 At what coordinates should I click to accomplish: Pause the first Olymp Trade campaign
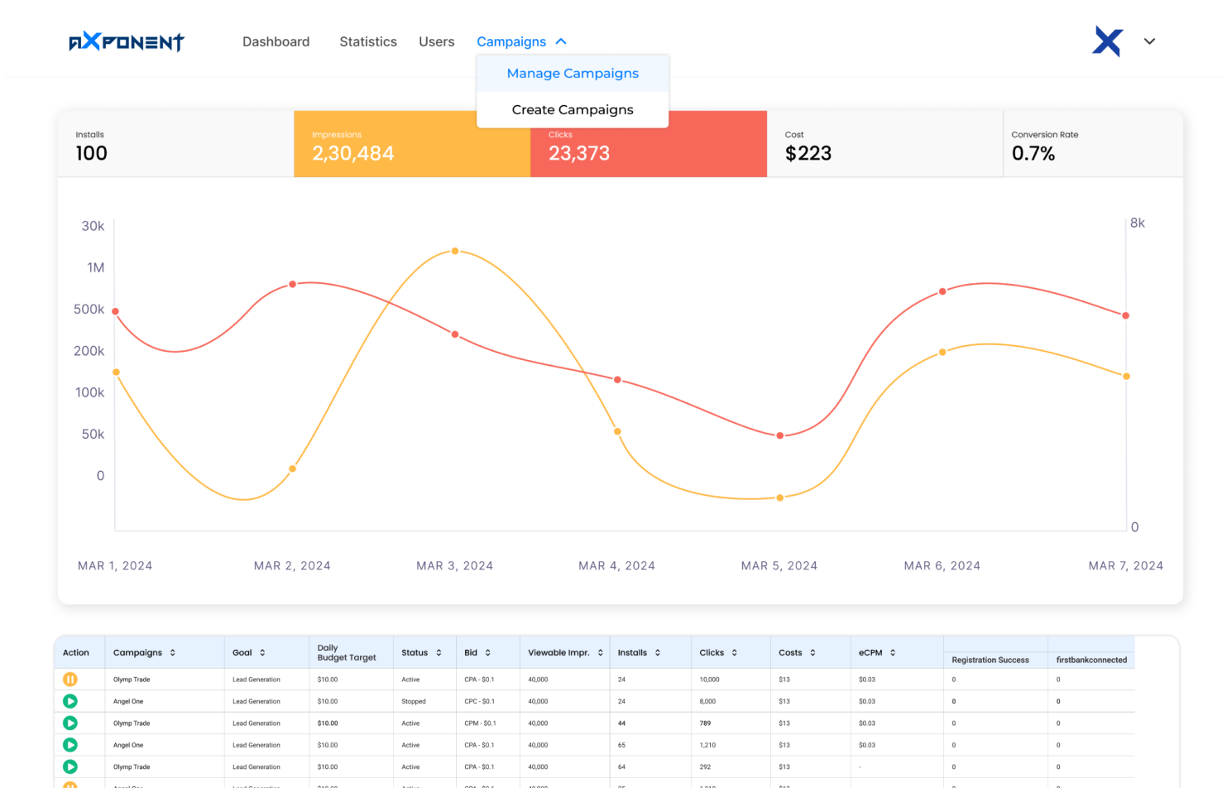click(x=70, y=680)
